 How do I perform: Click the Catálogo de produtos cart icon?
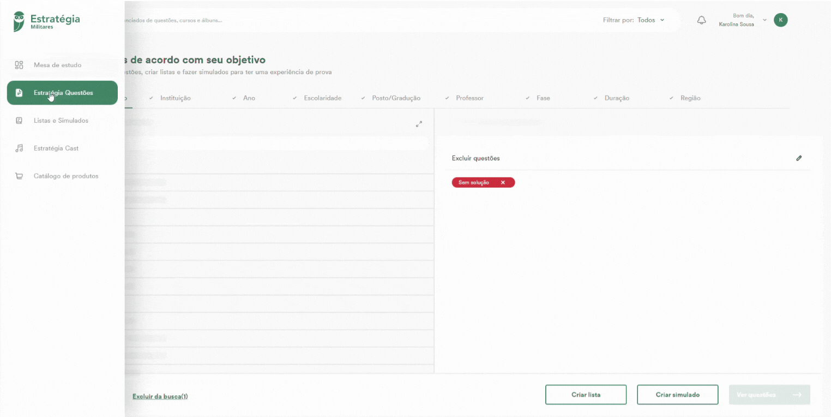(x=19, y=176)
